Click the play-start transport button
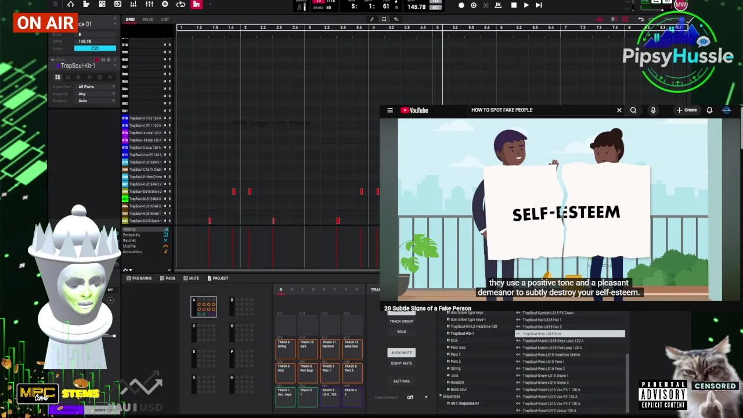This screenshot has width=743, height=418. pos(539,5)
